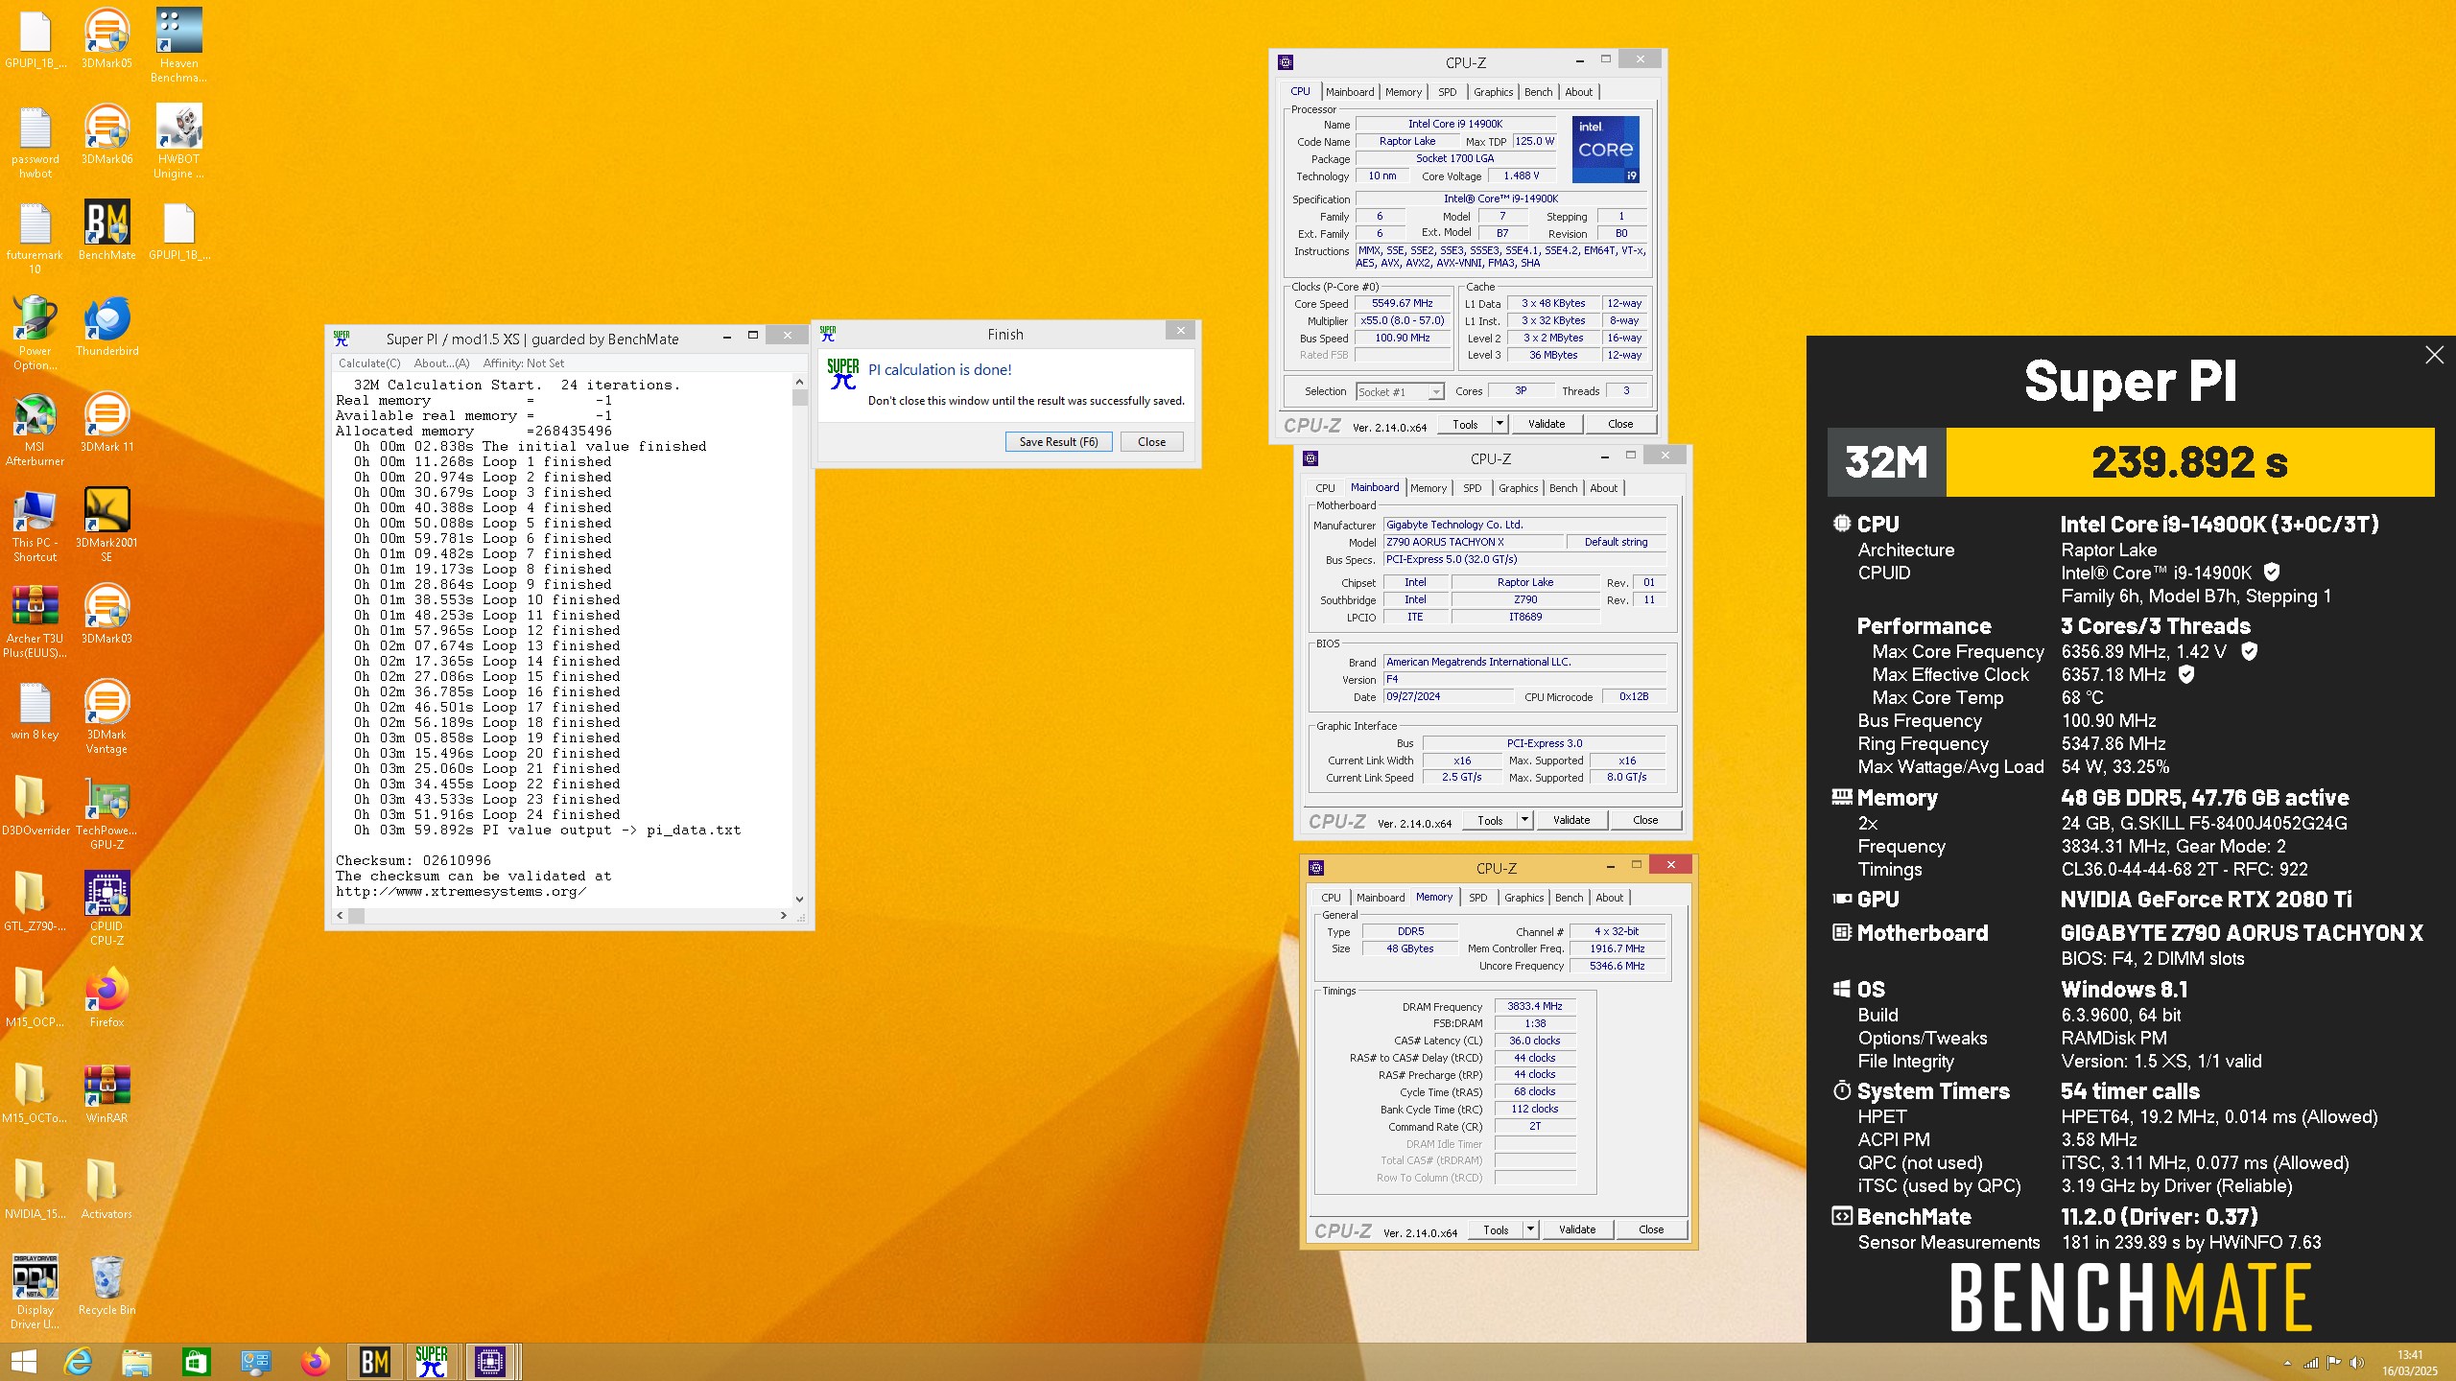The image size is (2456, 1381).
Task: Open Internet Explorer from the taskbar
Action: (x=78, y=1362)
